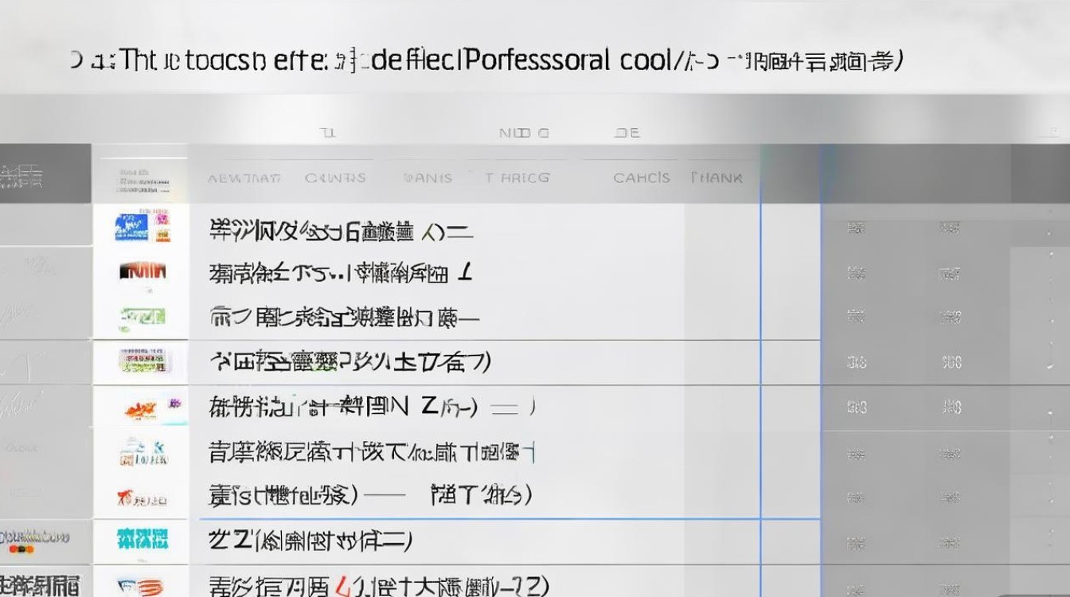The height and width of the screenshot is (597, 1070).
Task: Click the green logo icon in third row
Action: 142,317
